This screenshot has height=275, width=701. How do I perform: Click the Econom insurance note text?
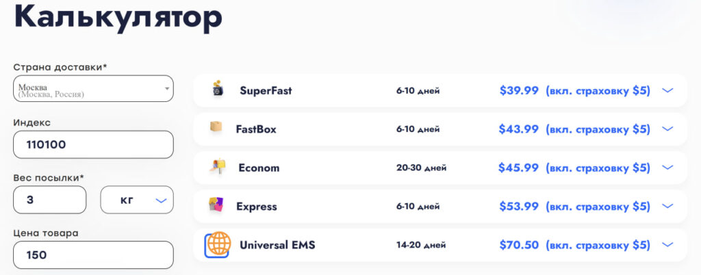(x=598, y=168)
